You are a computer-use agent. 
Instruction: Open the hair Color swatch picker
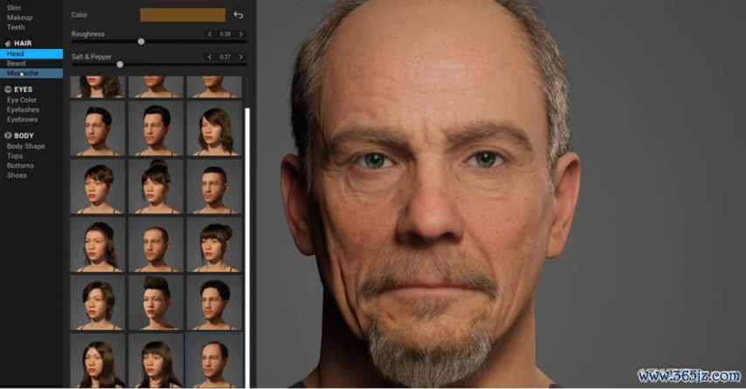pyautogui.click(x=183, y=15)
